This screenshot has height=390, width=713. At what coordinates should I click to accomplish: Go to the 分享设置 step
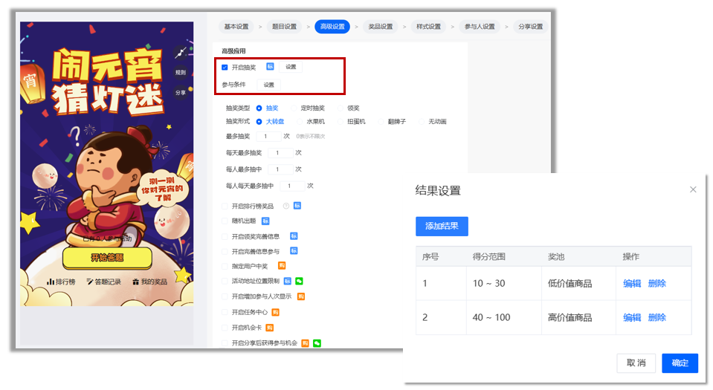(x=531, y=26)
